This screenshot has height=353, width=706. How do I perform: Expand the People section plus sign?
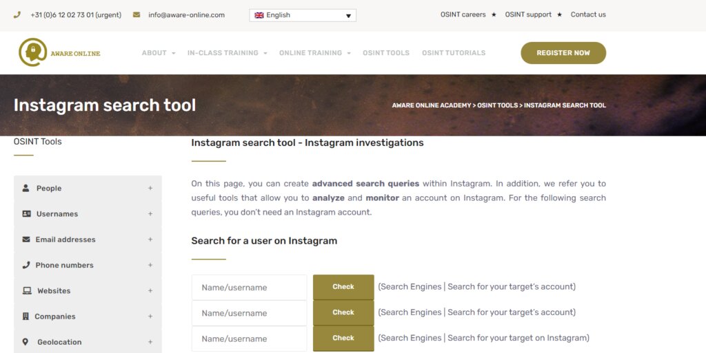[x=150, y=188]
